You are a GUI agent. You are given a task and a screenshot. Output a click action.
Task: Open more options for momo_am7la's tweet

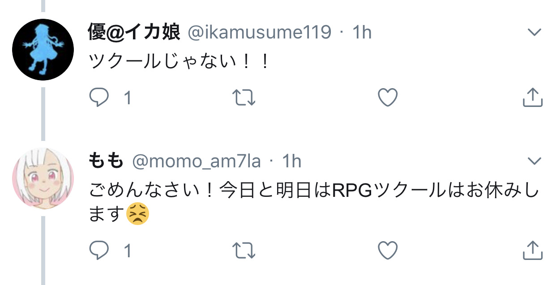(x=534, y=161)
